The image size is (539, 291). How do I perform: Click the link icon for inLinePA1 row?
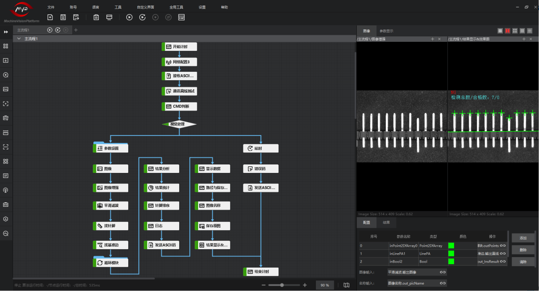(x=503, y=254)
